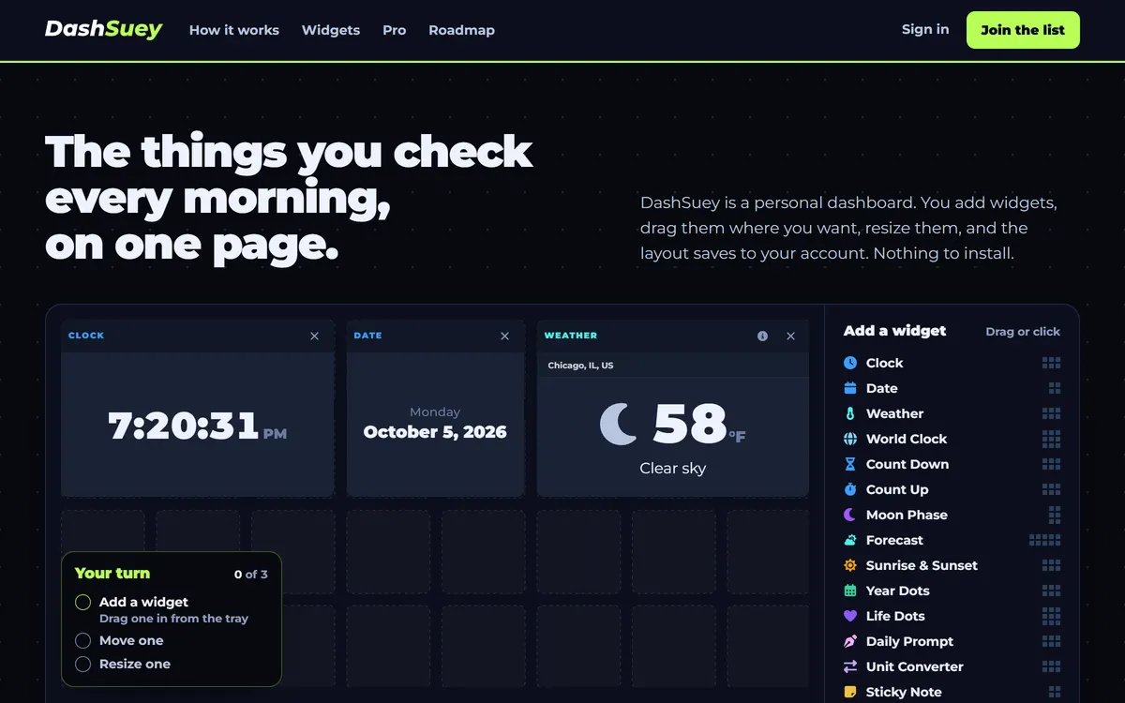Image resolution: width=1125 pixels, height=703 pixels.
Task: Click the Count Down hourglass icon
Action: coord(850,464)
